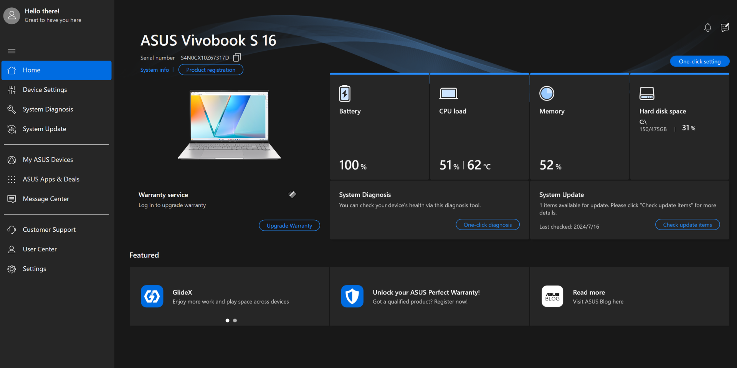
Task: Click the Perfect Warranty shield icon
Action: click(352, 296)
